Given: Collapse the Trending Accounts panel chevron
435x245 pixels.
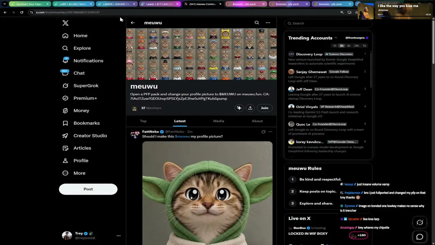Looking at the screenshot, I should (x=336, y=38).
